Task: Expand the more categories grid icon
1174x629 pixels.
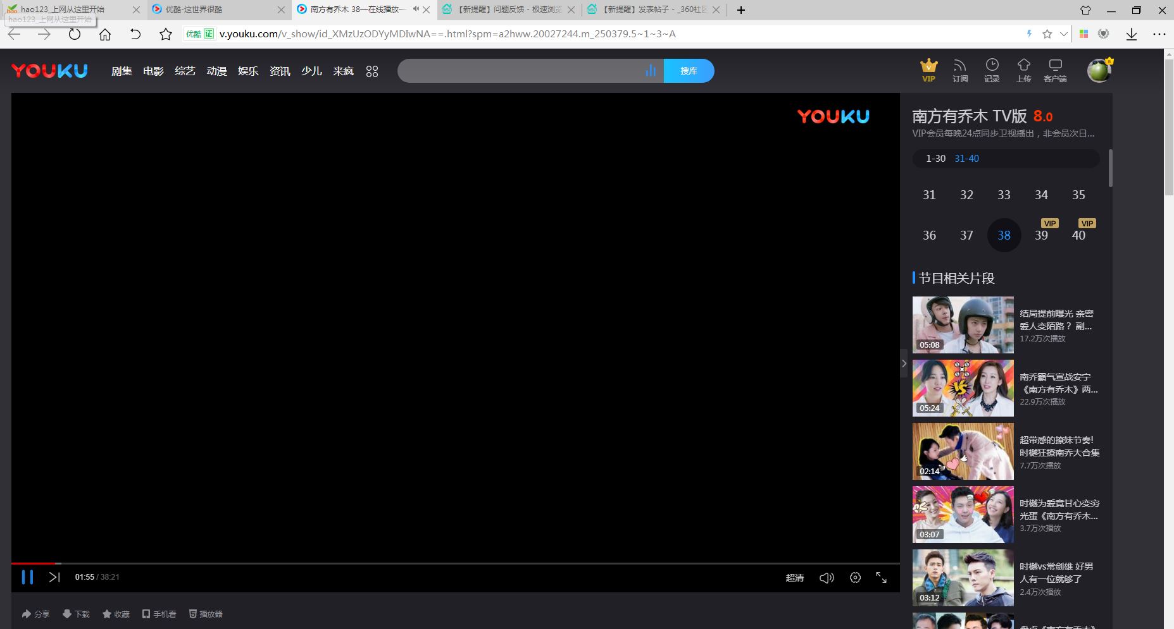Action: pyautogui.click(x=372, y=71)
